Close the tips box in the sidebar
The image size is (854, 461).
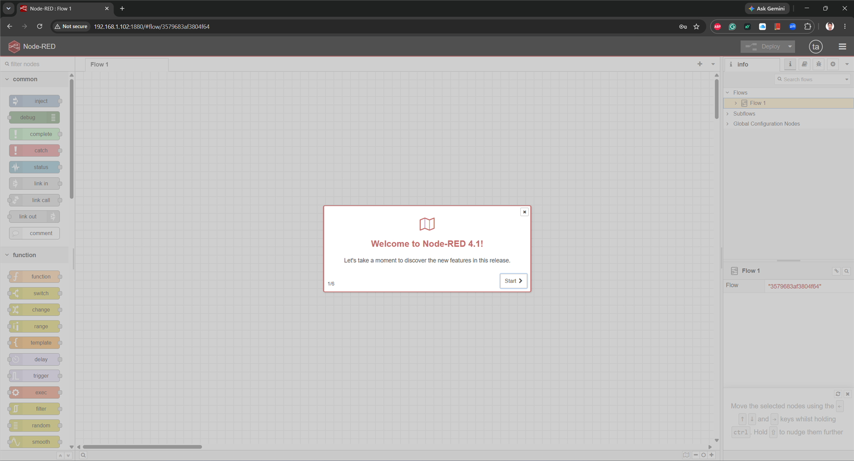(848, 394)
